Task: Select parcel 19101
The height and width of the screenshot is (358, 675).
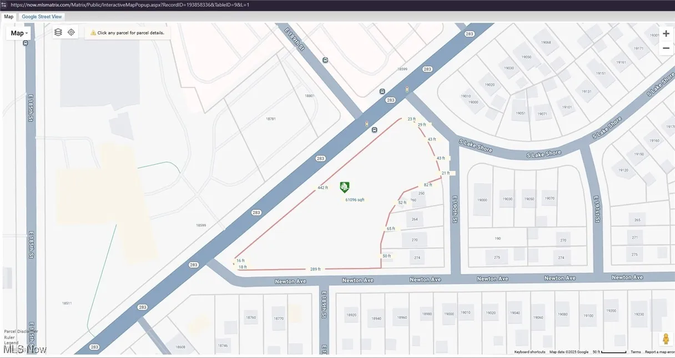Action: [x=567, y=107]
